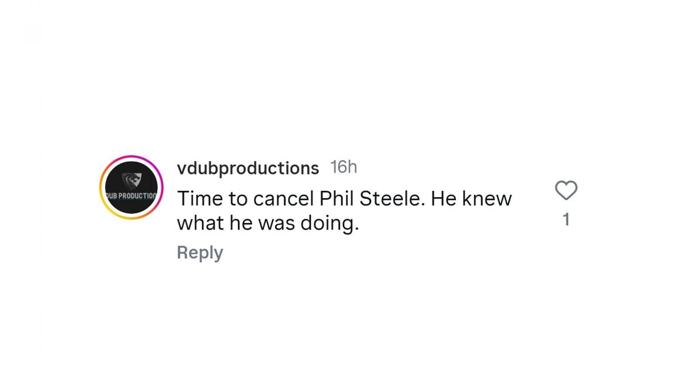Click the phrase 'He knew'
689x379 pixels.
(x=471, y=198)
